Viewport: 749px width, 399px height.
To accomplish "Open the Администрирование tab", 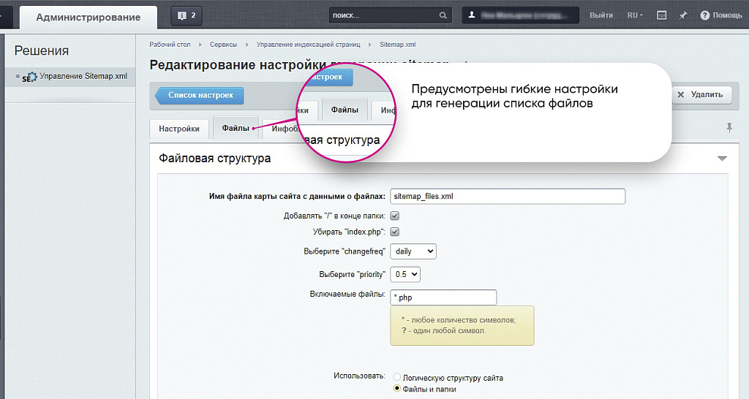I will [88, 17].
